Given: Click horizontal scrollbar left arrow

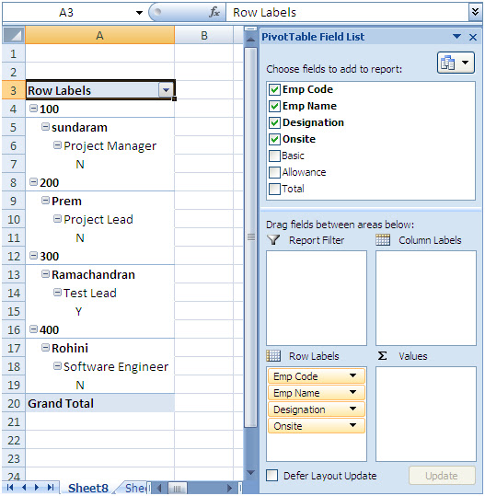Looking at the screenshot, I should [160, 488].
